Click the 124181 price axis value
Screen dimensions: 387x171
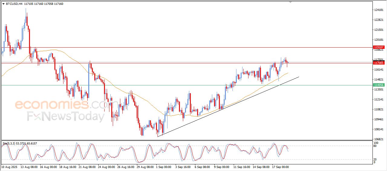click(379, 10)
